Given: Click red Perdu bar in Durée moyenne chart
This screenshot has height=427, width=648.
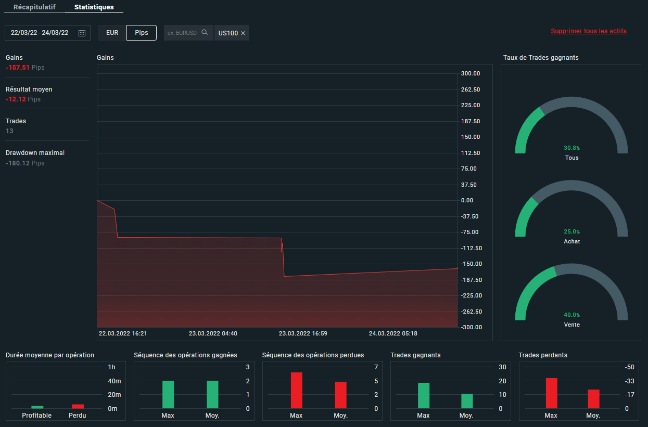Looking at the screenshot, I should (78, 406).
